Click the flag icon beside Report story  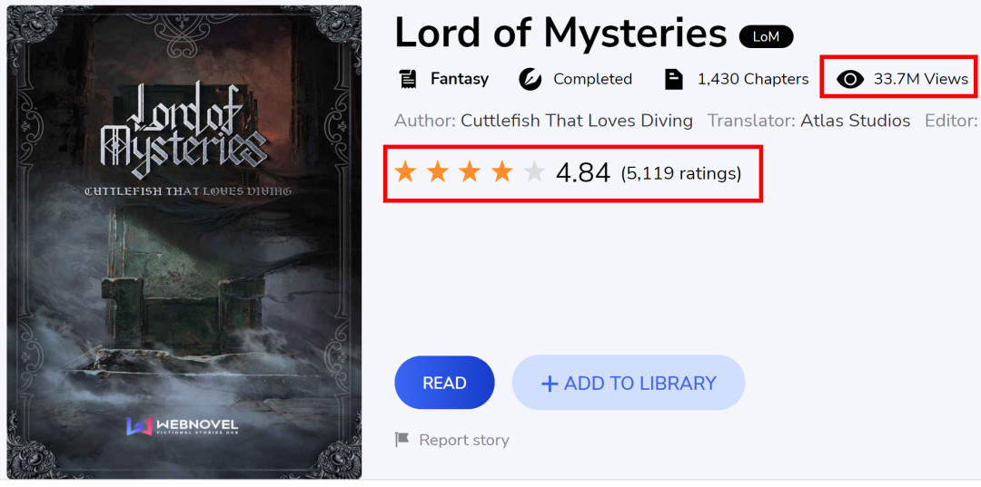(x=401, y=440)
